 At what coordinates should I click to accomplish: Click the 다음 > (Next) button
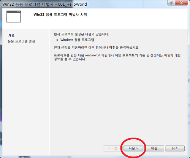pos(133,148)
